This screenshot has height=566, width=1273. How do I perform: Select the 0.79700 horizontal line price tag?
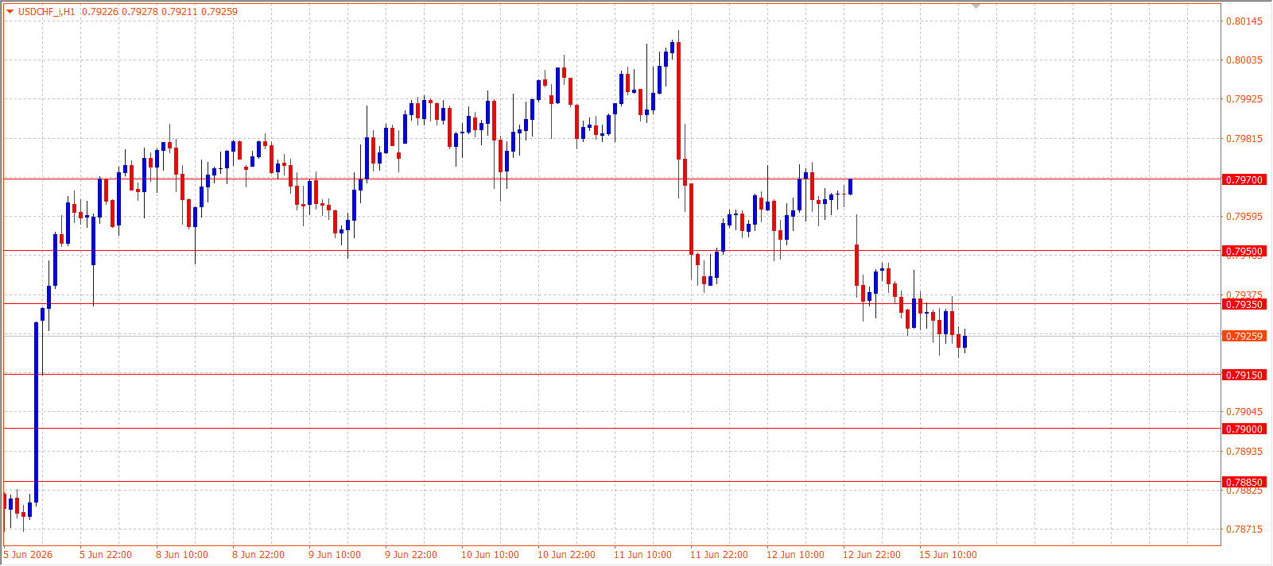(1244, 180)
